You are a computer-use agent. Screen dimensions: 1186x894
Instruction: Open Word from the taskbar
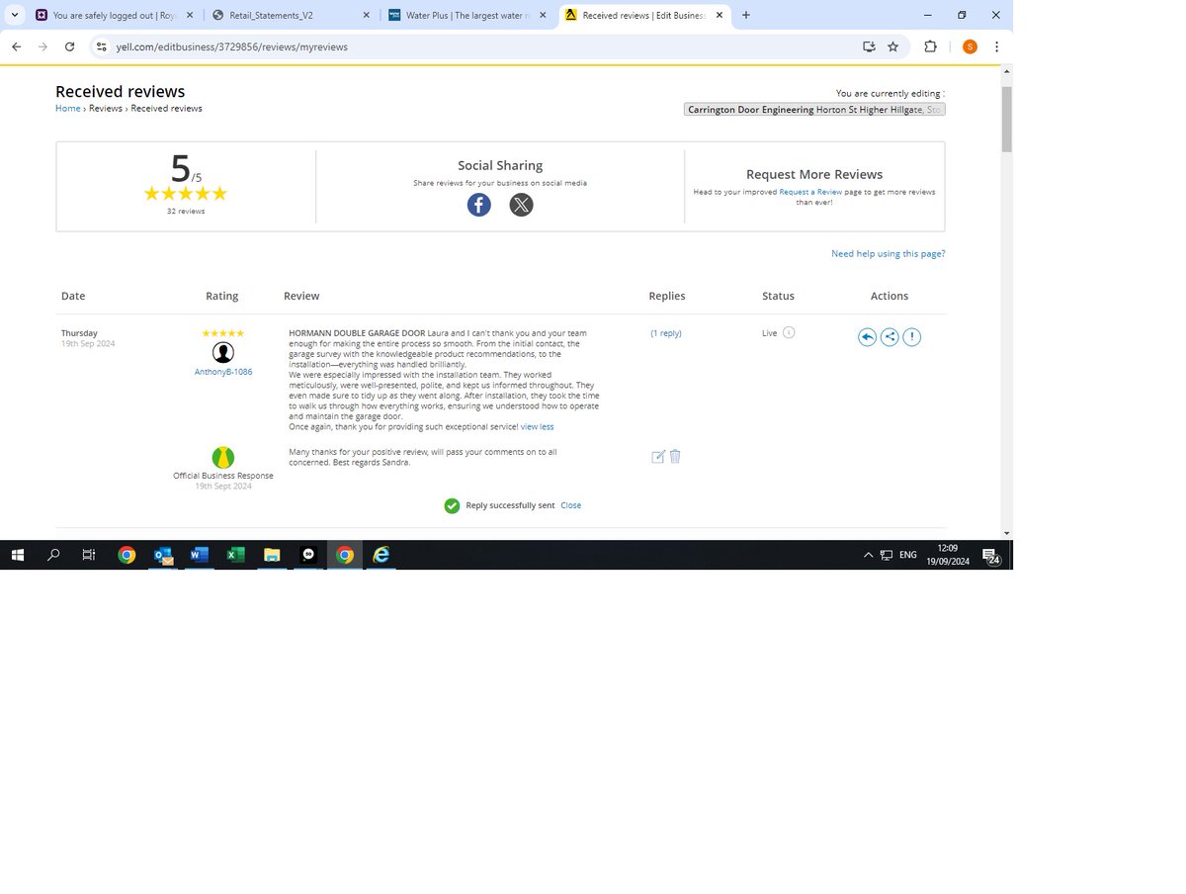(x=199, y=555)
